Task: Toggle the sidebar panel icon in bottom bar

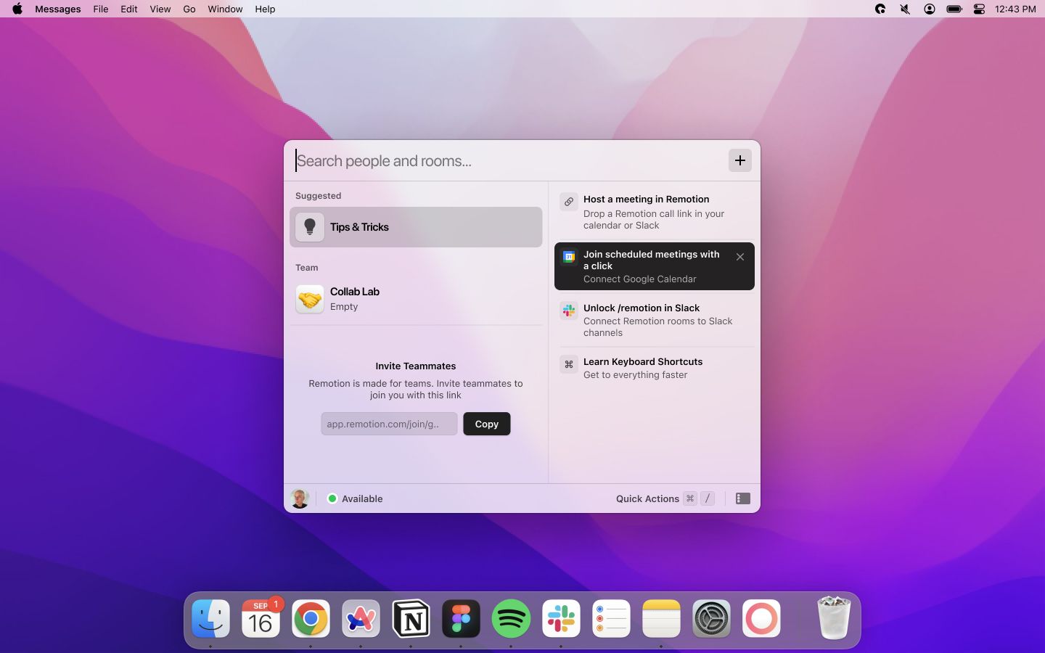Action: pos(742,498)
